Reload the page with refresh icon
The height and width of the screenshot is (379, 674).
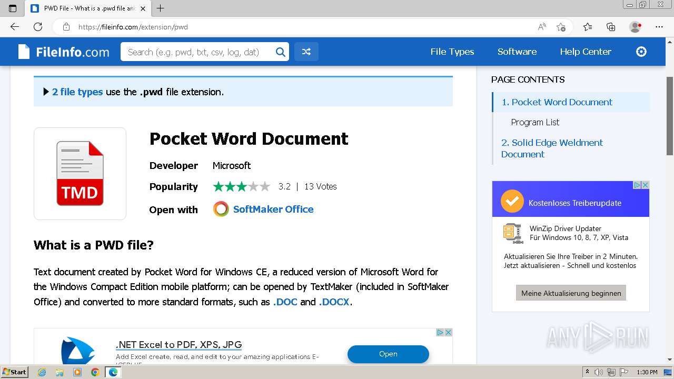coord(38,27)
